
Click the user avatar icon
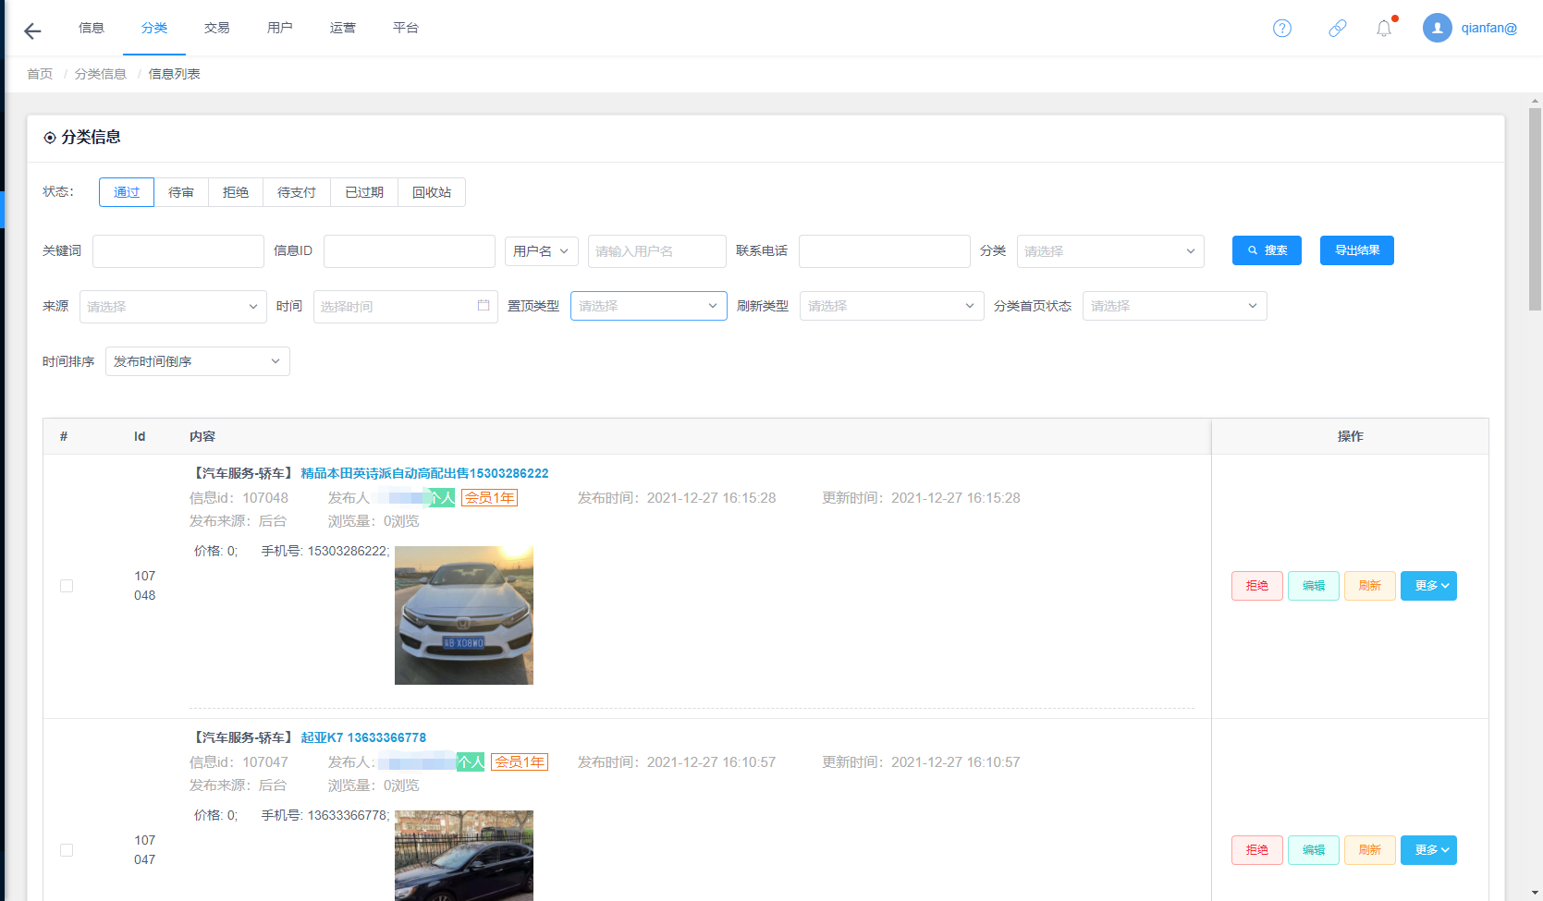(x=1437, y=28)
